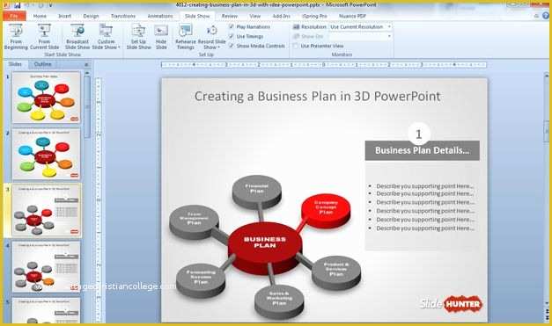
Task: Select slide 1 thumbnail
Action: pos(46,98)
